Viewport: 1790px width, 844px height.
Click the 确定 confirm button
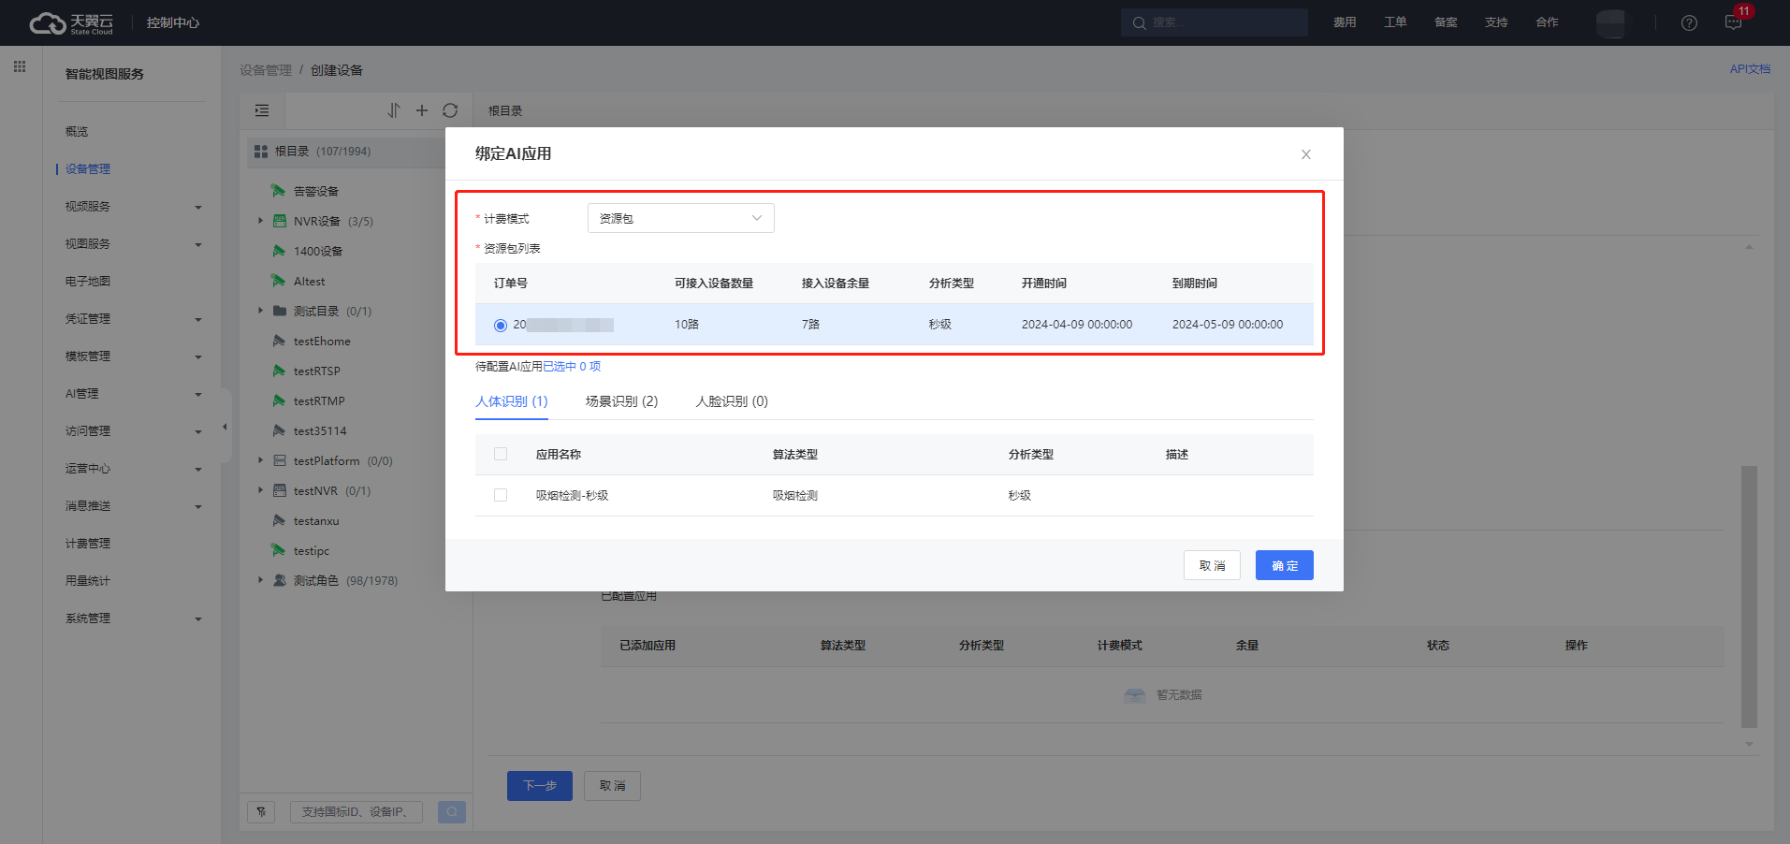[1285, 565]
